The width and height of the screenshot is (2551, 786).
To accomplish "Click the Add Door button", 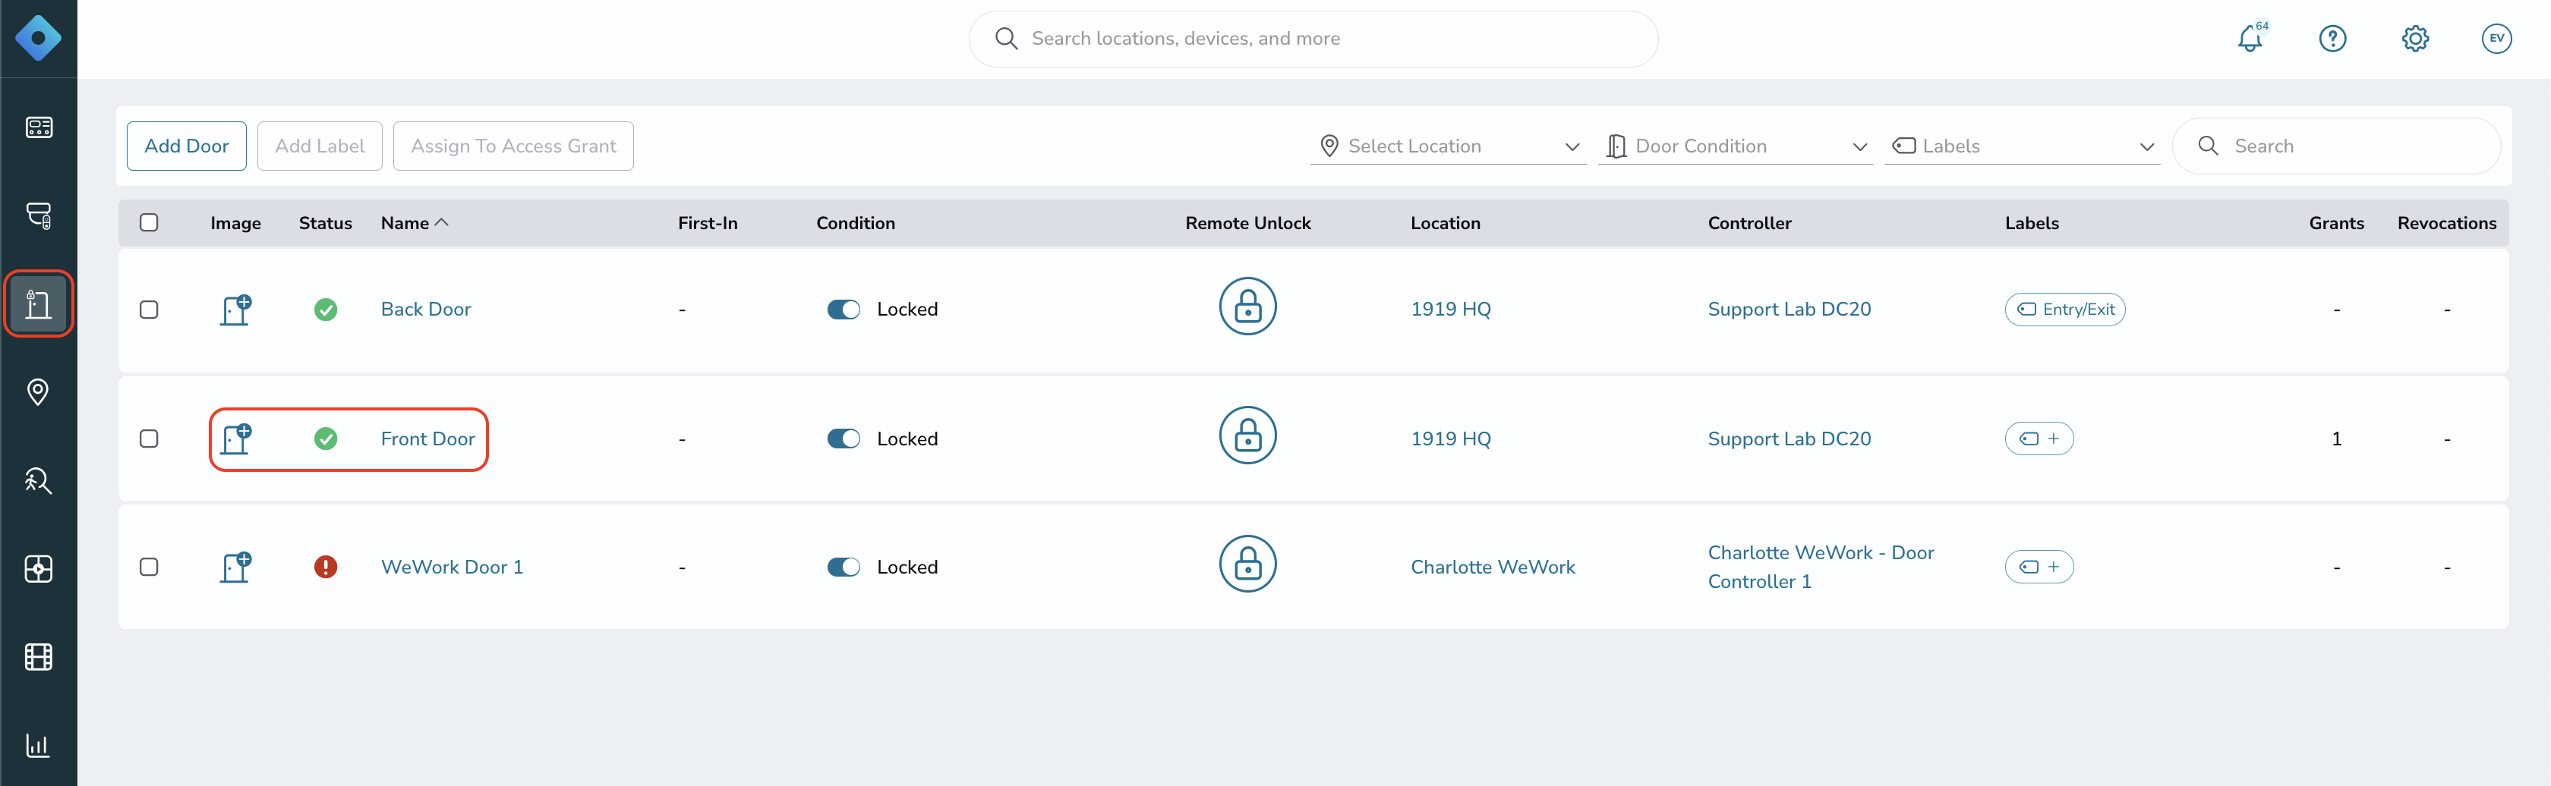I will click(x=186, y=146).
